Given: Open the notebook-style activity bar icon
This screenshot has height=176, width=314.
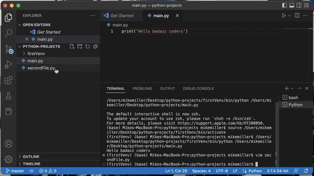Looking at the screenshot, I should [x=8, y=111].
